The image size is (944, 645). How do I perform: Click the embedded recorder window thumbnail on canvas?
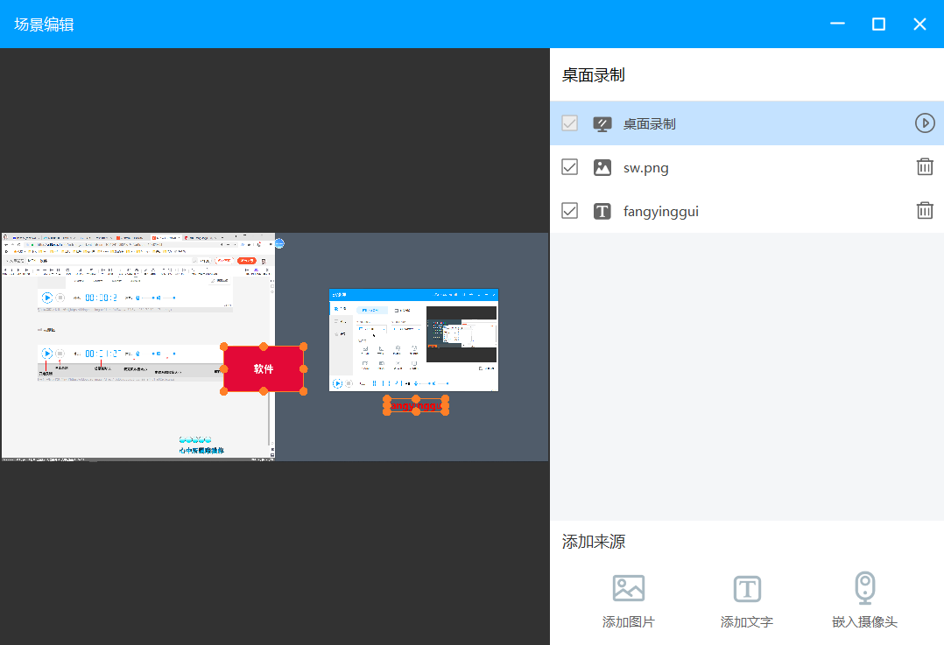coord(413,340)
